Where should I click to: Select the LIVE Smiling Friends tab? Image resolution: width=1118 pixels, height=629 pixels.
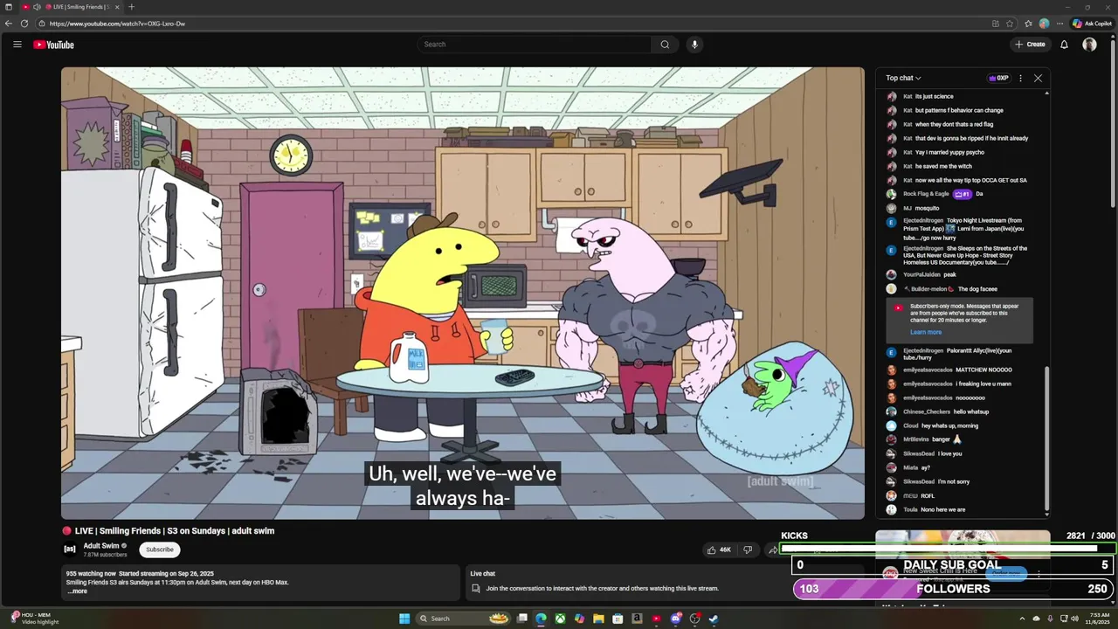tap(72, 7)
